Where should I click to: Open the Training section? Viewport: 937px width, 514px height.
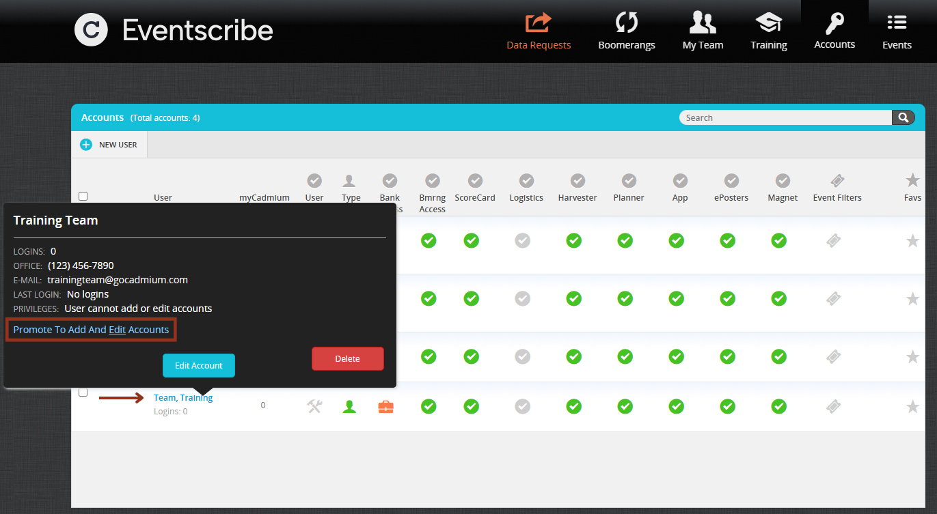769,31
